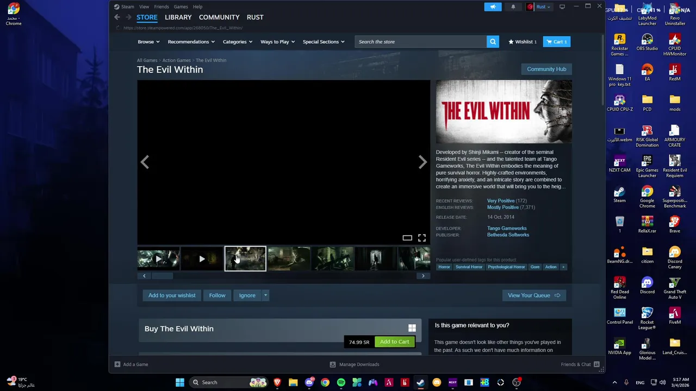Open the View menu
The image size is (696, 391).
144,7
